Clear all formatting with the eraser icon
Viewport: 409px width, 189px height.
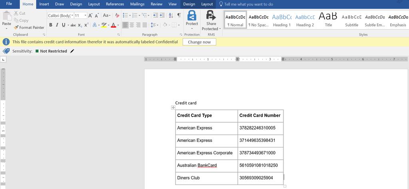pos(117,16)
